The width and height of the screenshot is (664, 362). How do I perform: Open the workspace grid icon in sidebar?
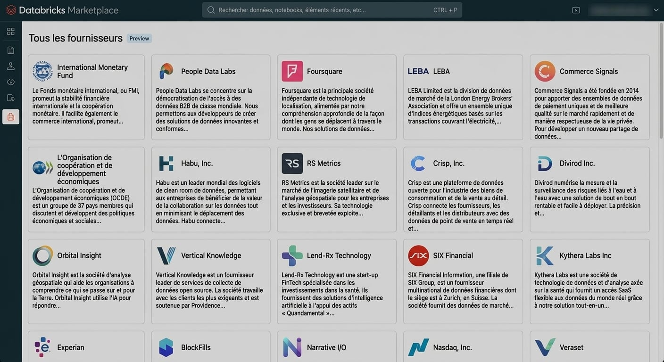click(x=11, y=31)
